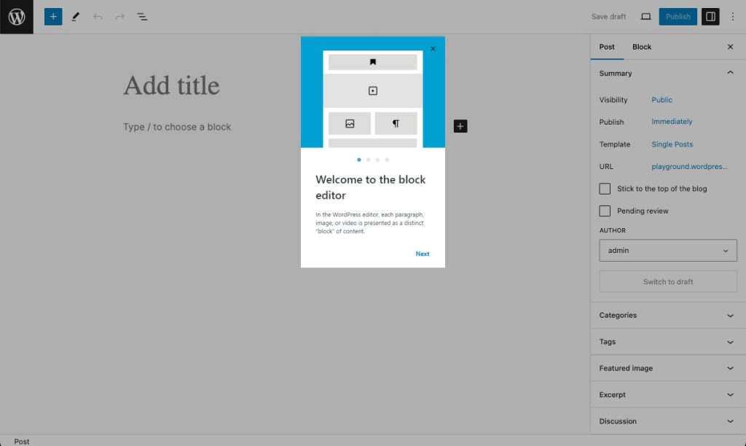The height and width of the screenshot is (446, 746).
Task: Toggle the Settings sidebar icon
Action: coord(710,17)
